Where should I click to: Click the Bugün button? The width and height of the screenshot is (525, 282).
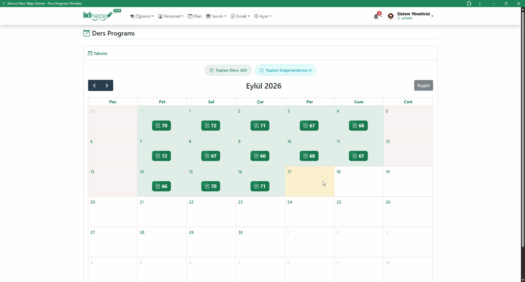point(424,85)
